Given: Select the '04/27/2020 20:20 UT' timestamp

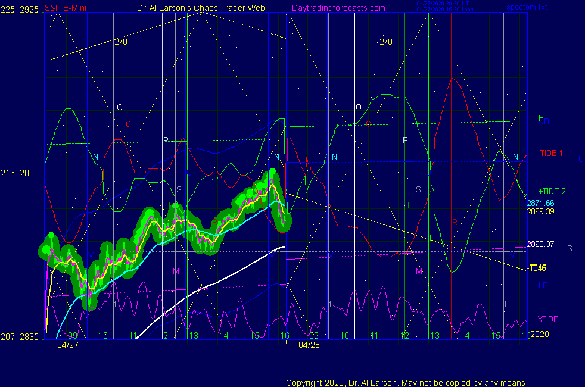Looking at the screenshot, I should [443, 4].
